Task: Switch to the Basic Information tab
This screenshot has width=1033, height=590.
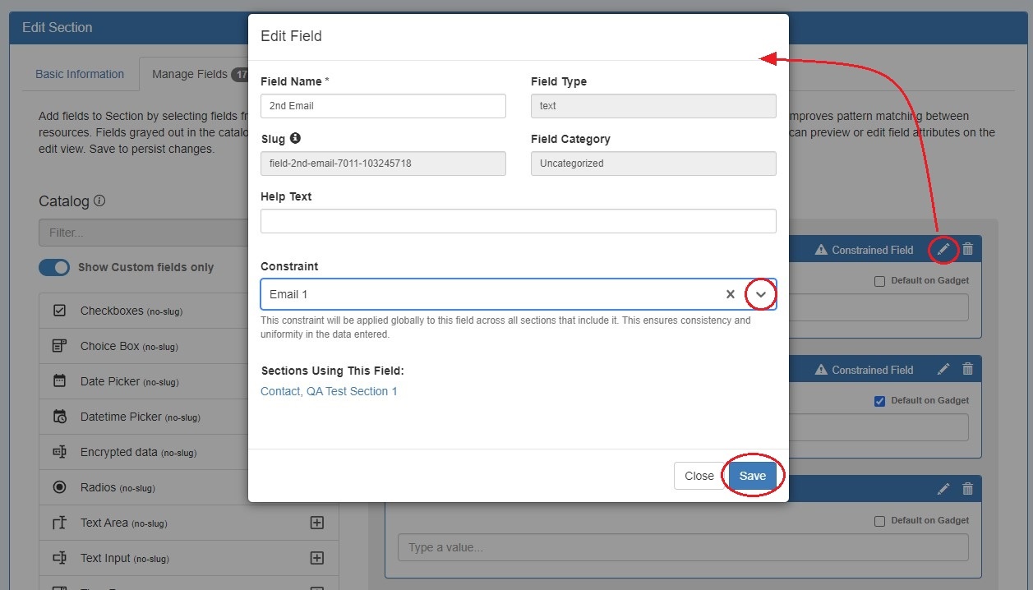Action: tap(80, 74)
